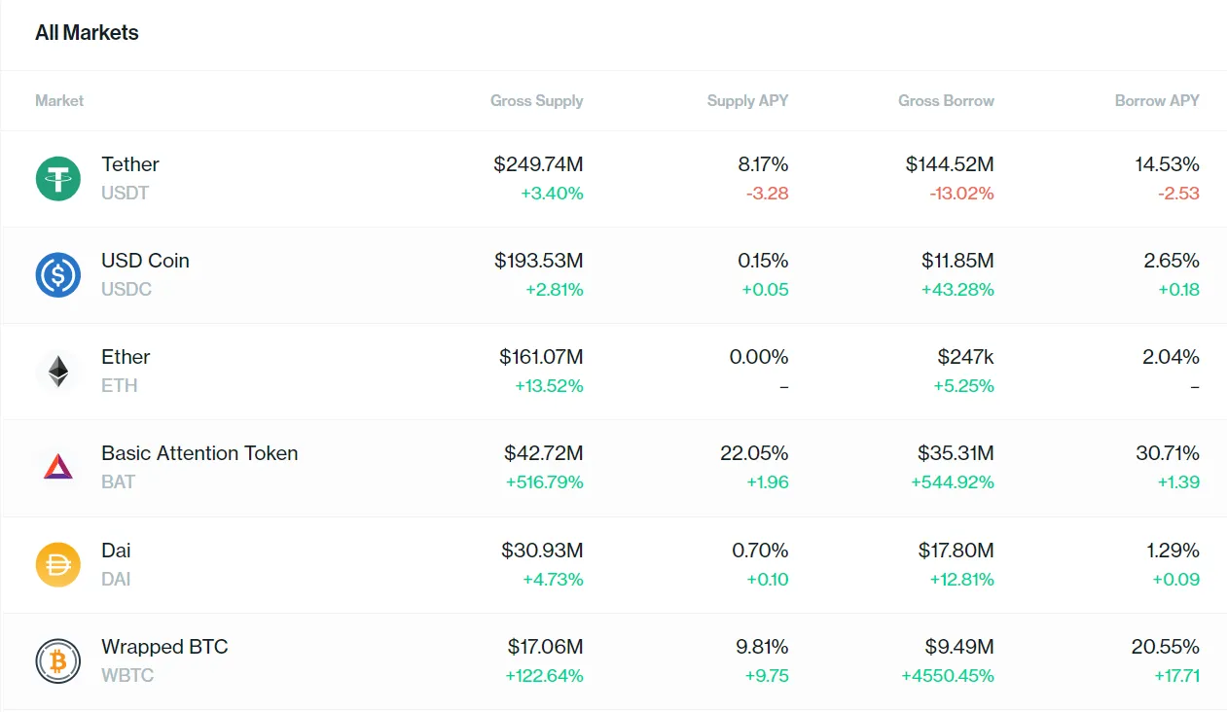Viewport: 1227px width, 712px height.
Task: Click the USD Coin USDC icon
Action: coord(58,274)
